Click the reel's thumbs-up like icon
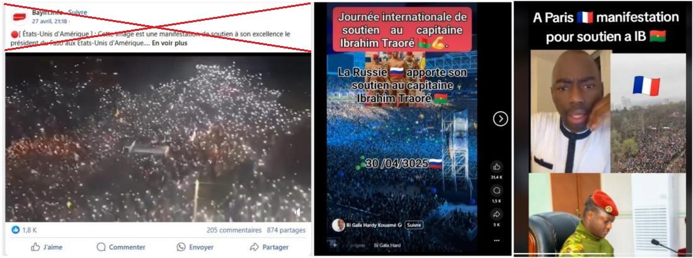Image resolution: width=693 pixels, height=258 pixels. pyautogui.click(x=496, y=167)
